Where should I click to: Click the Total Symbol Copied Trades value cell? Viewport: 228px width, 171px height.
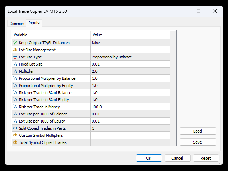click(x=130, y=142)
